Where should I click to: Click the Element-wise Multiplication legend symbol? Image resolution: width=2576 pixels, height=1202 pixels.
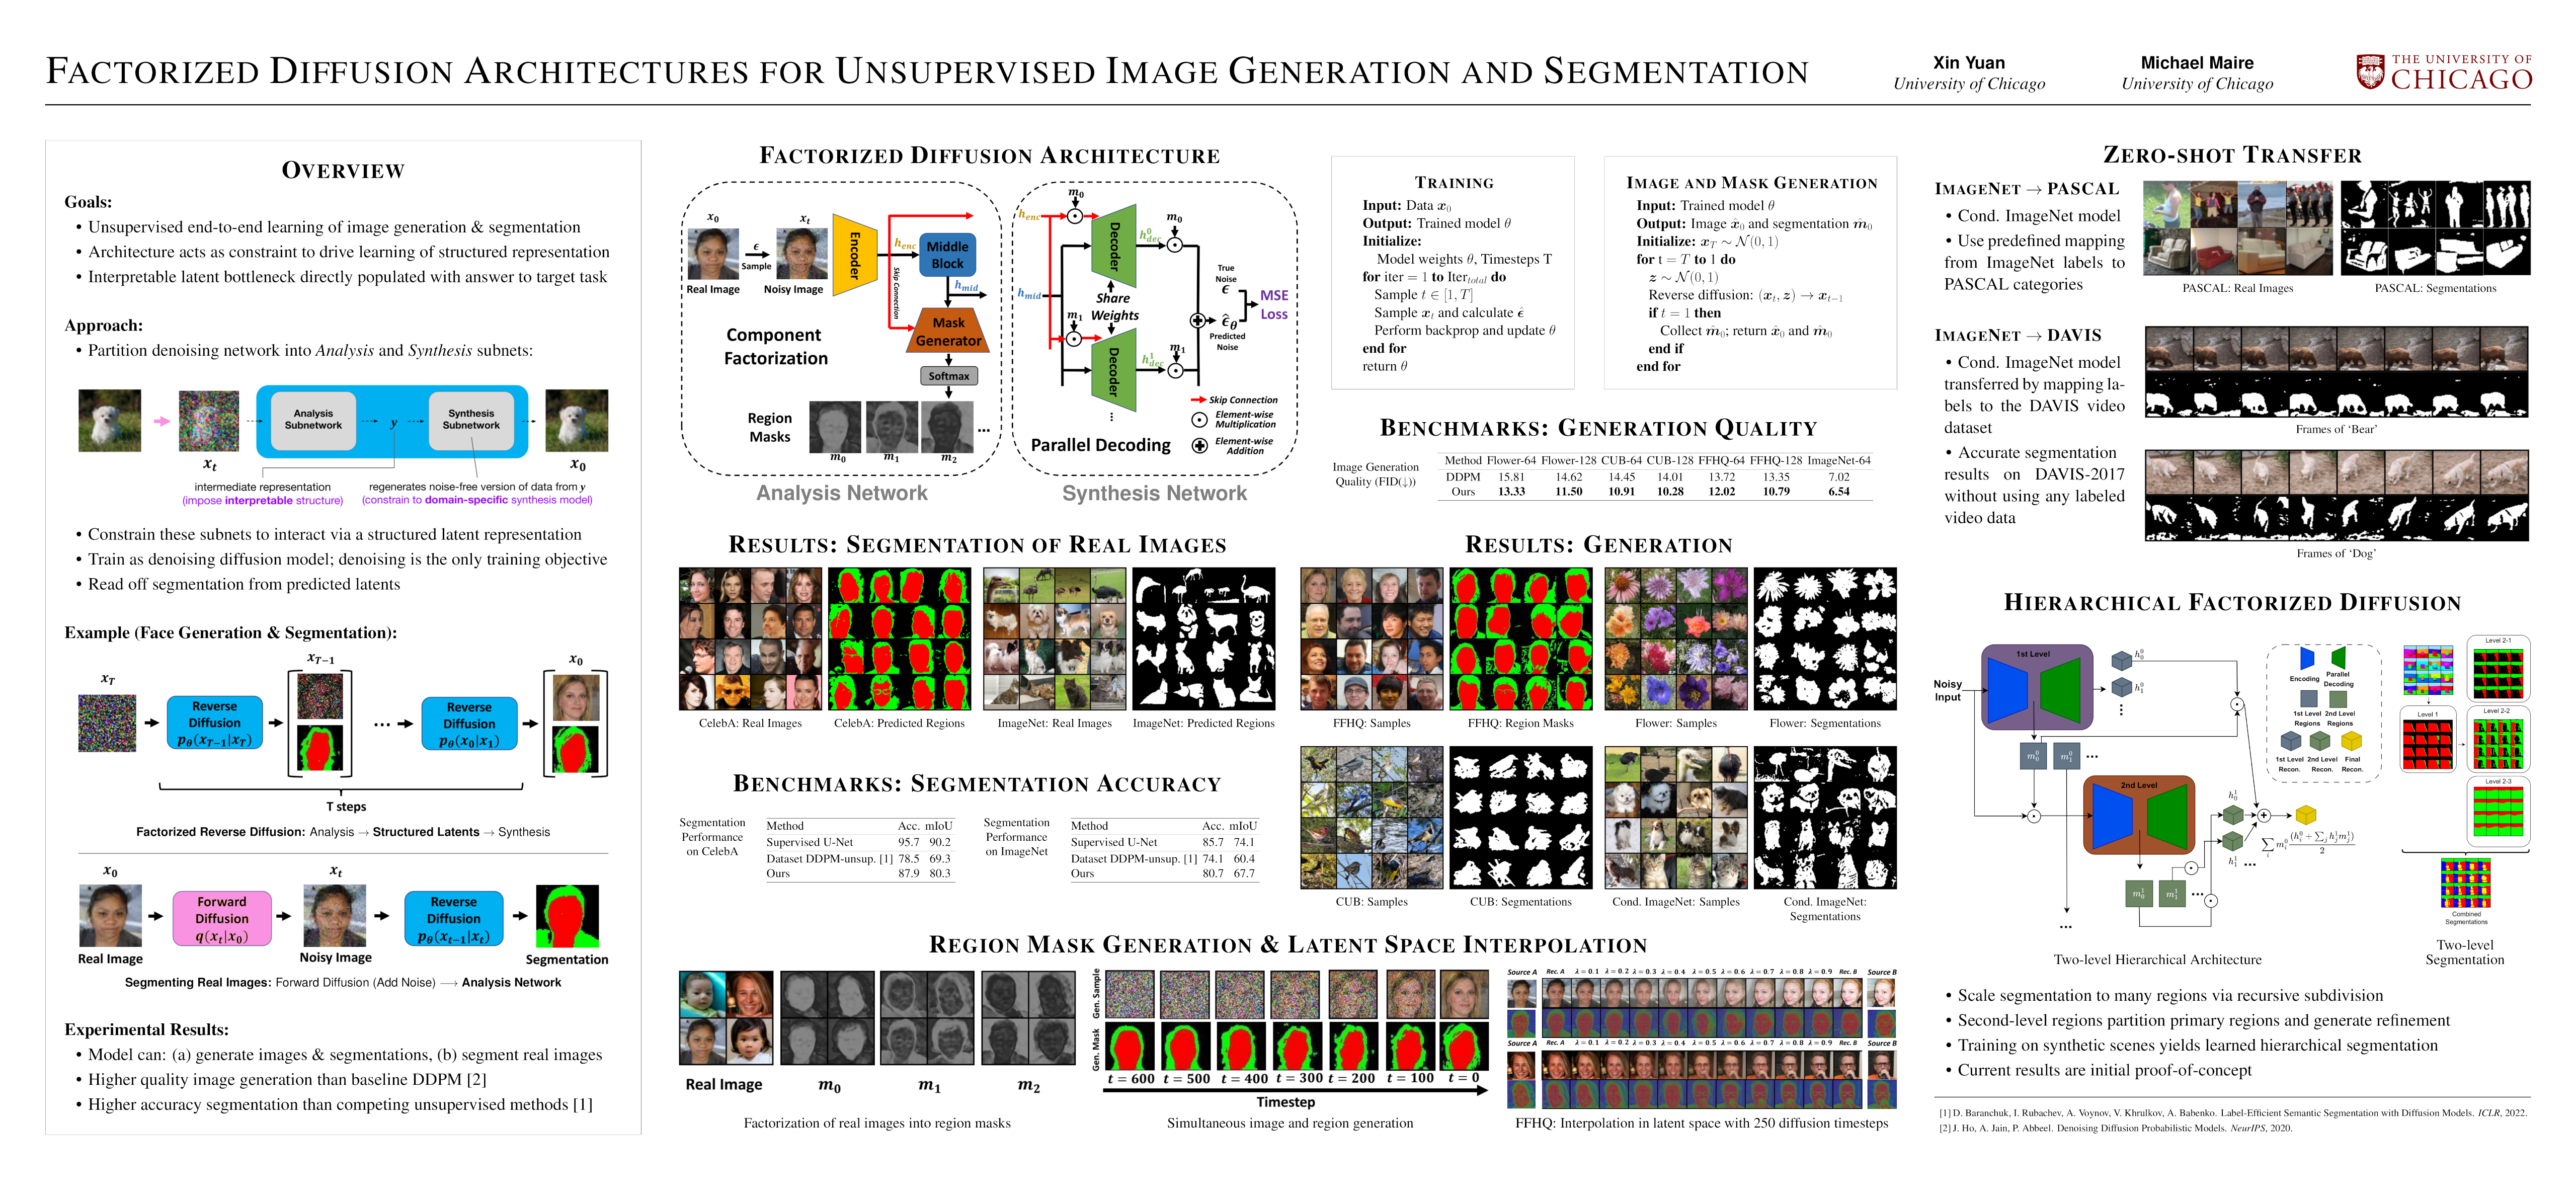(1199, 420)
